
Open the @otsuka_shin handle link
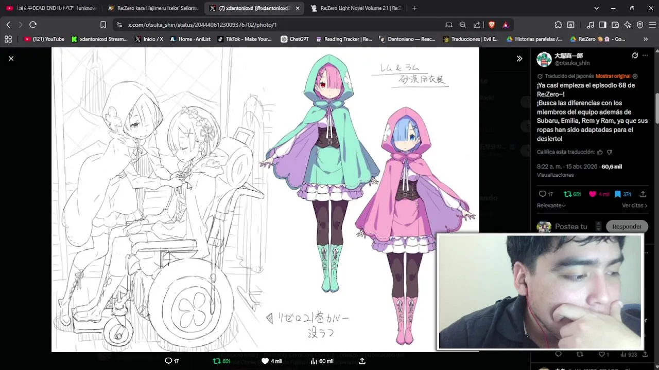click(572, 63)
